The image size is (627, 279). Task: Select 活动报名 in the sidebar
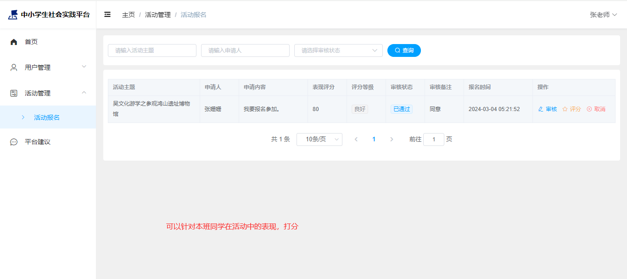point(47,117)
